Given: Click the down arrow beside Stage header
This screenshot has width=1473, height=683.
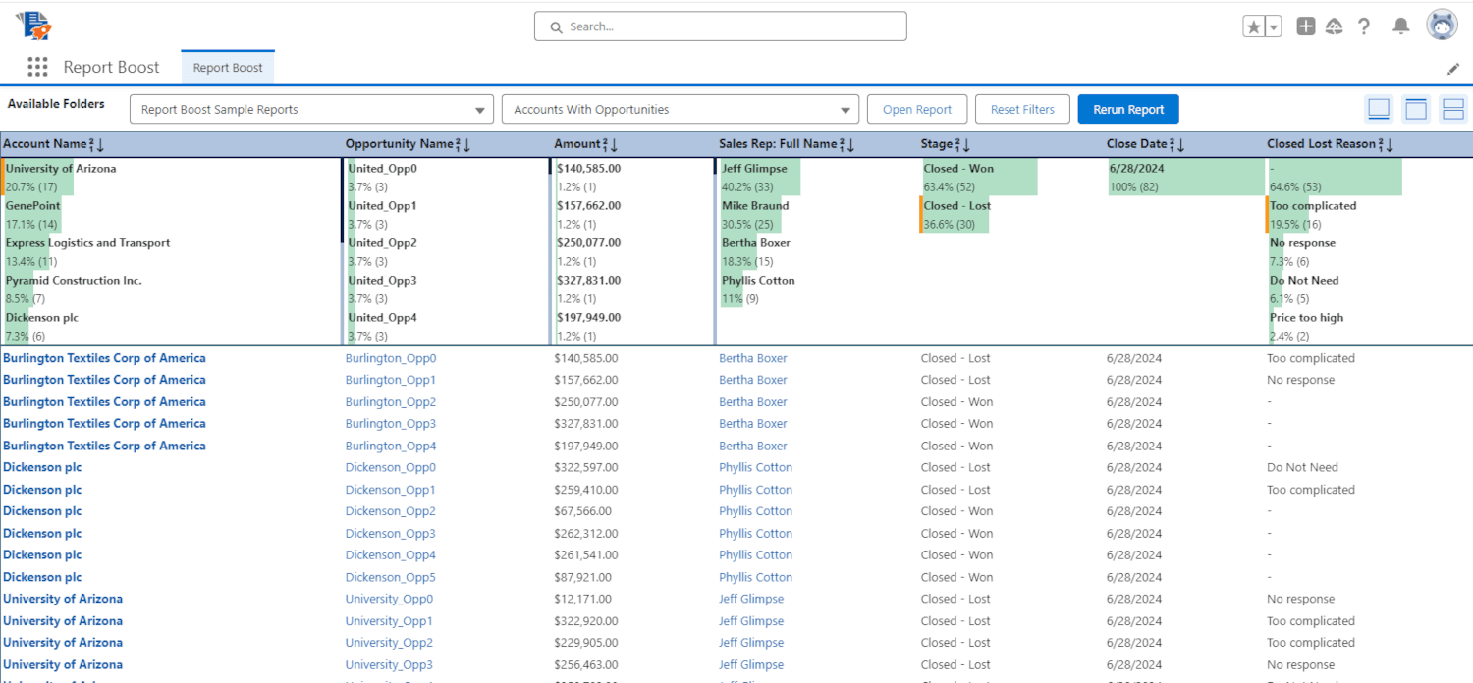Looking at the screenshot, I should [966, 144].
